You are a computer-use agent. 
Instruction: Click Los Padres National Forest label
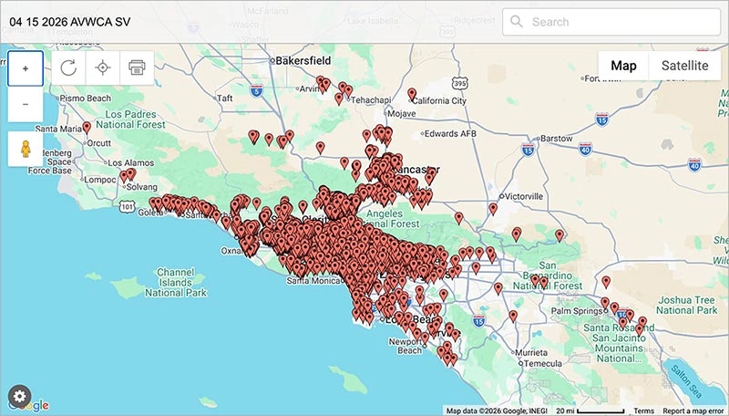[130, 120]
